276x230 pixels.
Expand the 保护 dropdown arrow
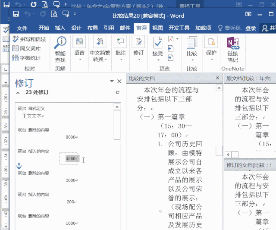[x=212, y=60]
